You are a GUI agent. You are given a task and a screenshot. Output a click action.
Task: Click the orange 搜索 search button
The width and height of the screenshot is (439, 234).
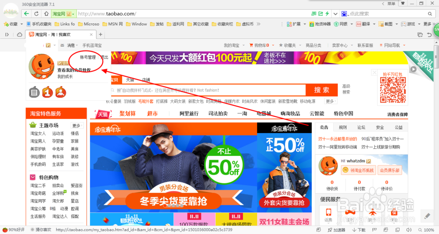(322, 90)
